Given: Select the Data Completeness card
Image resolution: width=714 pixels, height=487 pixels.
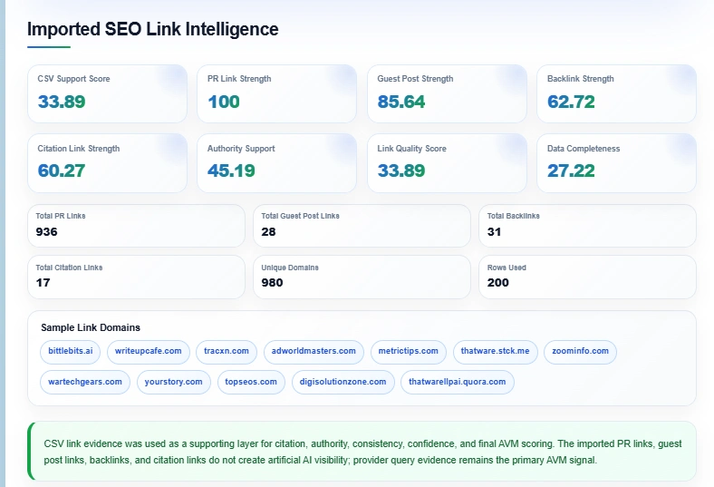Looking at the screenshot, I should pyautogui.click(x=616, y=163).
